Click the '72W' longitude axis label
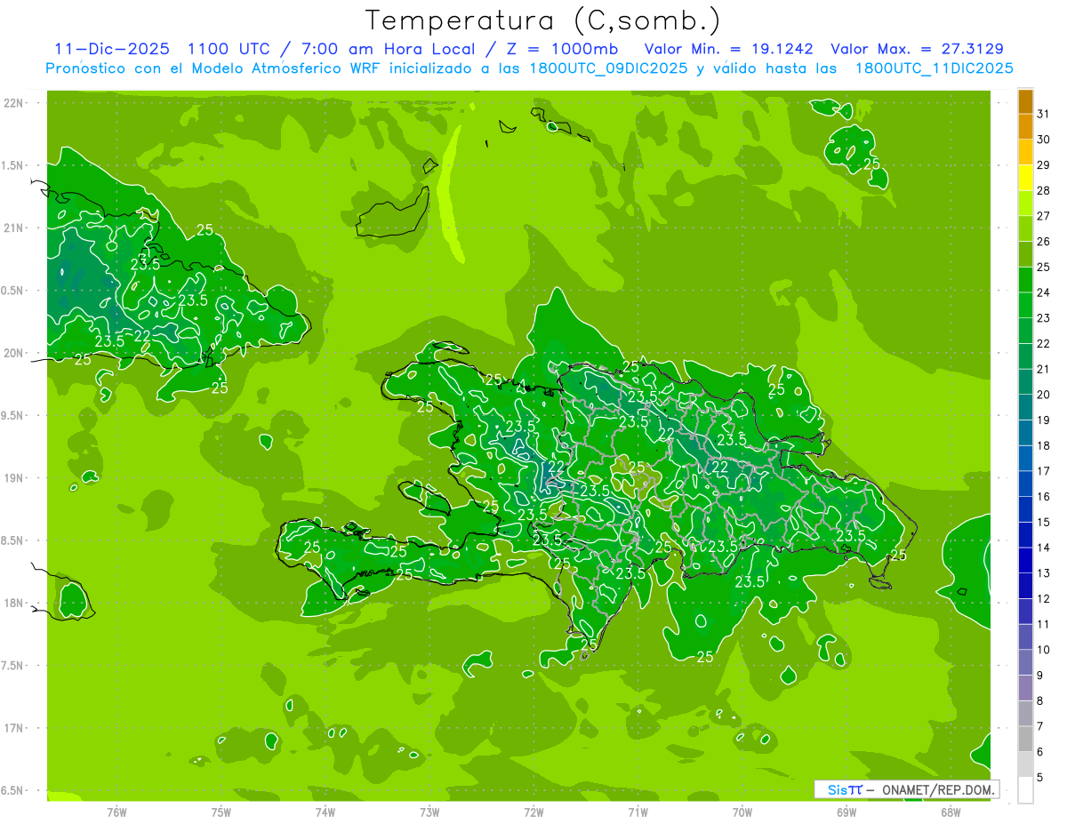Screen dimensions: 1067x824 533,812
